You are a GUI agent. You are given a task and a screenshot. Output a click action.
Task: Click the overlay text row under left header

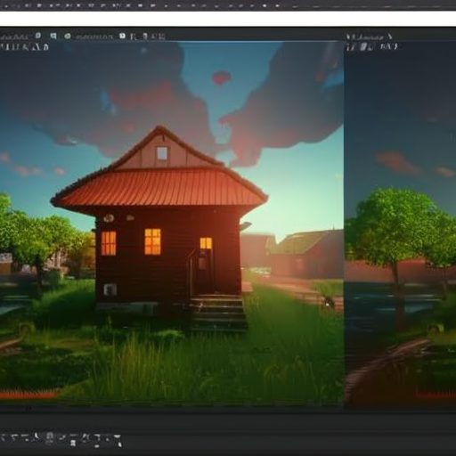pos(24,47)
